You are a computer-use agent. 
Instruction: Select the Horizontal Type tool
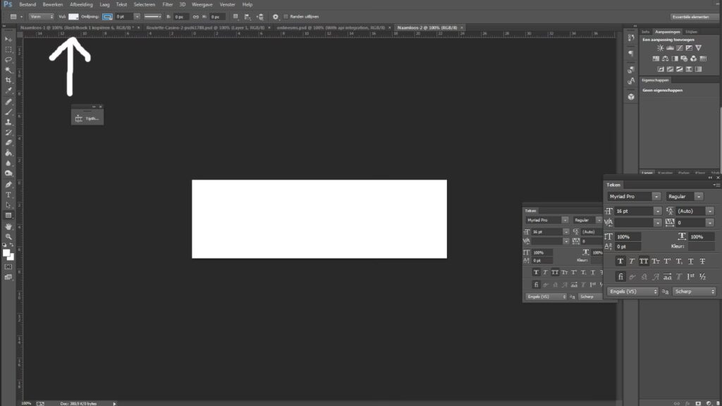[x=8, y=194]
